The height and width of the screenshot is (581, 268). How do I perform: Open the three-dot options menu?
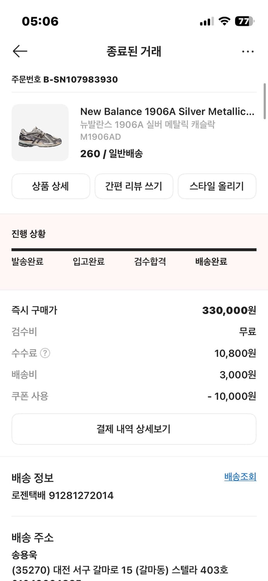(248, 51)
